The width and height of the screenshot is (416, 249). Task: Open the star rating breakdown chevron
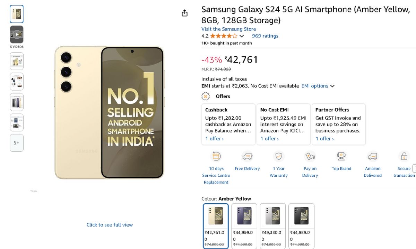(x=242, y=36)
